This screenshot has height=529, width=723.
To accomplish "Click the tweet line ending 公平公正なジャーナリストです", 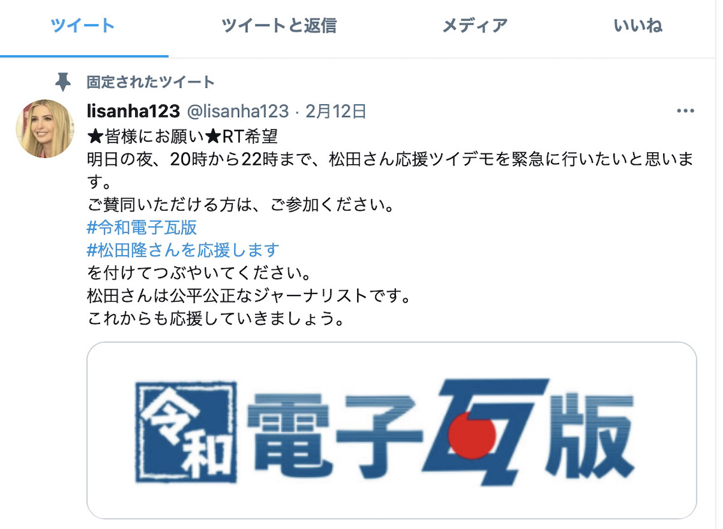I will pos(249,295).
